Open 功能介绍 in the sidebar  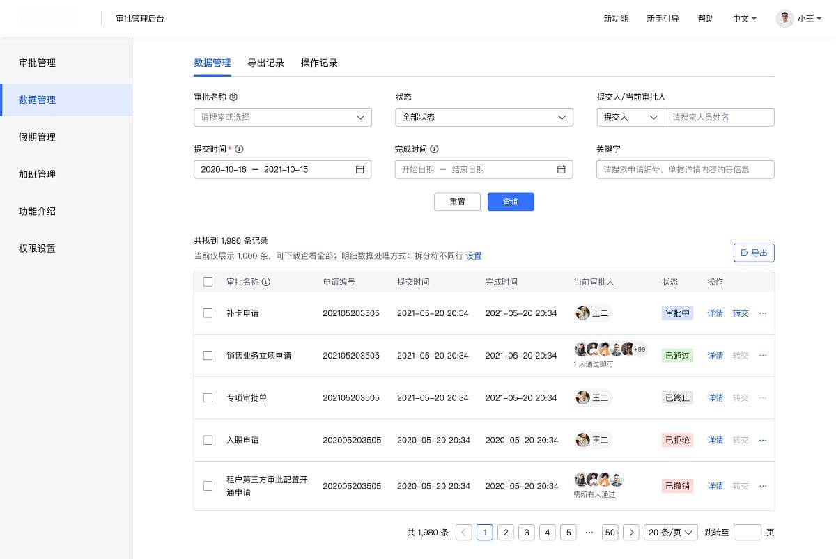pyautogui.click(x=66, y=211)
